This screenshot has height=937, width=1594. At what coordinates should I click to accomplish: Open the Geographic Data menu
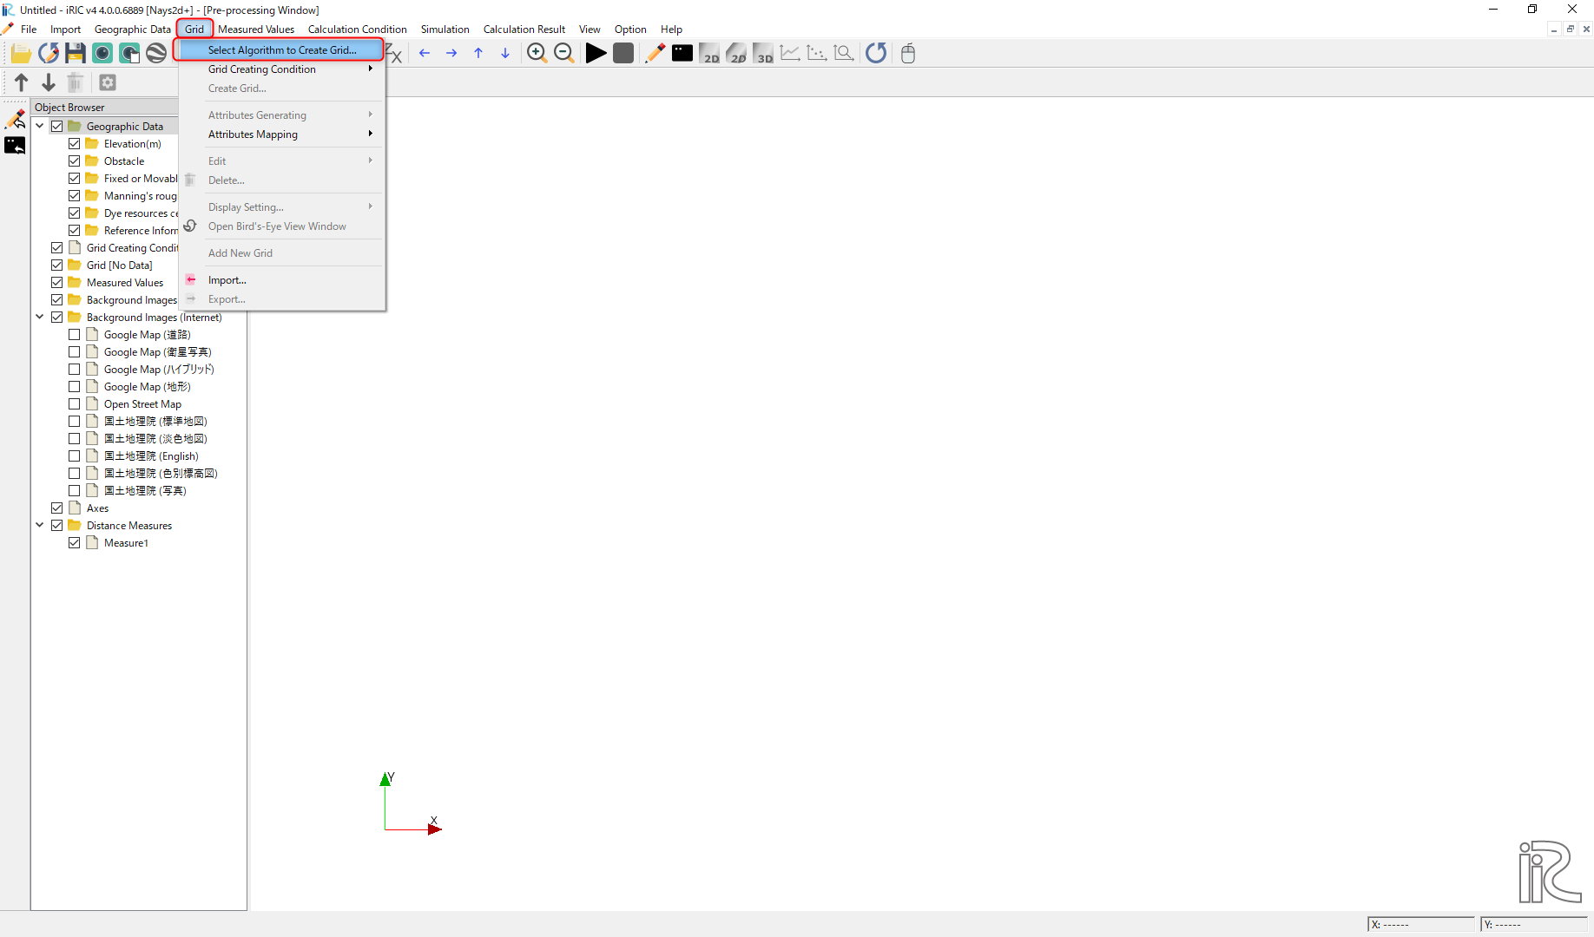pos(133,29)
